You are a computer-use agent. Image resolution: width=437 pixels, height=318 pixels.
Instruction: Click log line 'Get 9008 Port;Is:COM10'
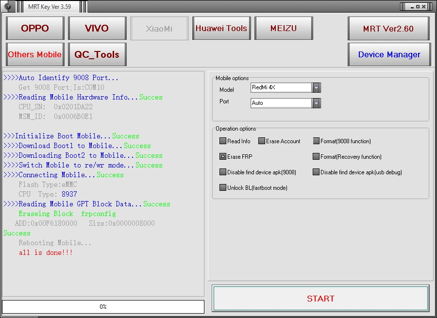click(61, 87)
